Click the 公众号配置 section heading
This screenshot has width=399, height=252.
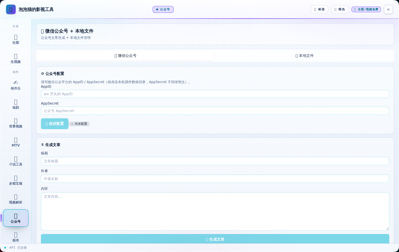point(53,74)
